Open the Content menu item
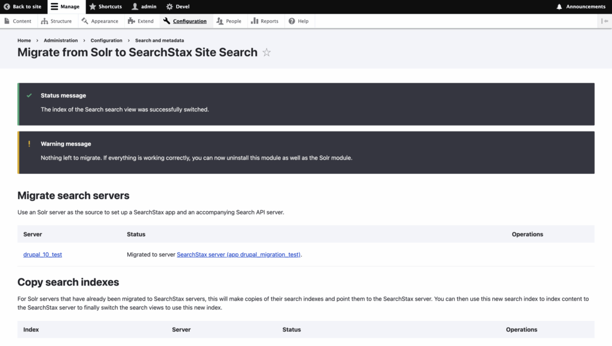 pyautogui.click(x=17, y=21)
